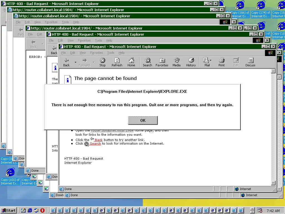
Task: Click the IEXPLORE.EXE path text in dialog
Action: [142, 91]
